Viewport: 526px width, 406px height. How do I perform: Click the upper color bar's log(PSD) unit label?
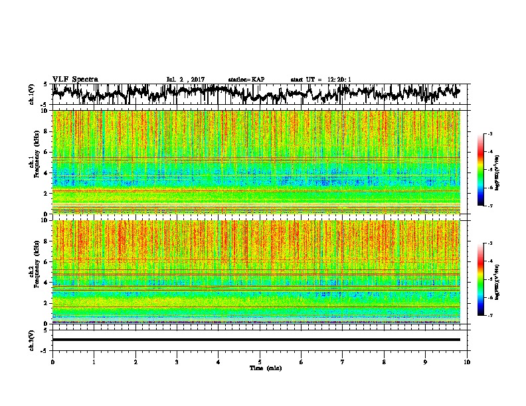(x=497, y=173)
